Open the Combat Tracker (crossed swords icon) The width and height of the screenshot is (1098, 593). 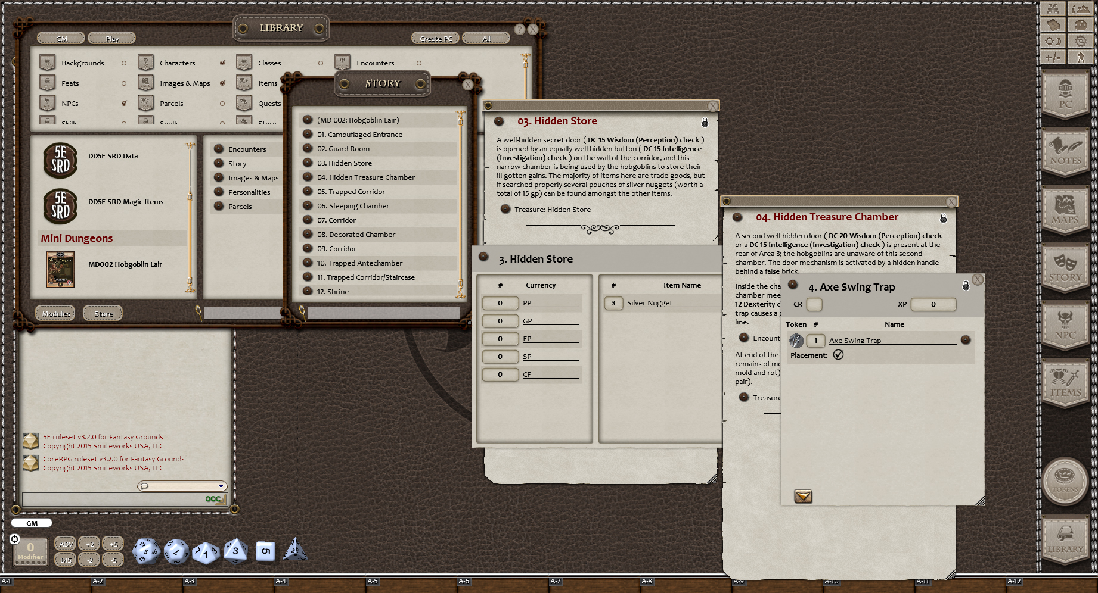(1053, 9)
